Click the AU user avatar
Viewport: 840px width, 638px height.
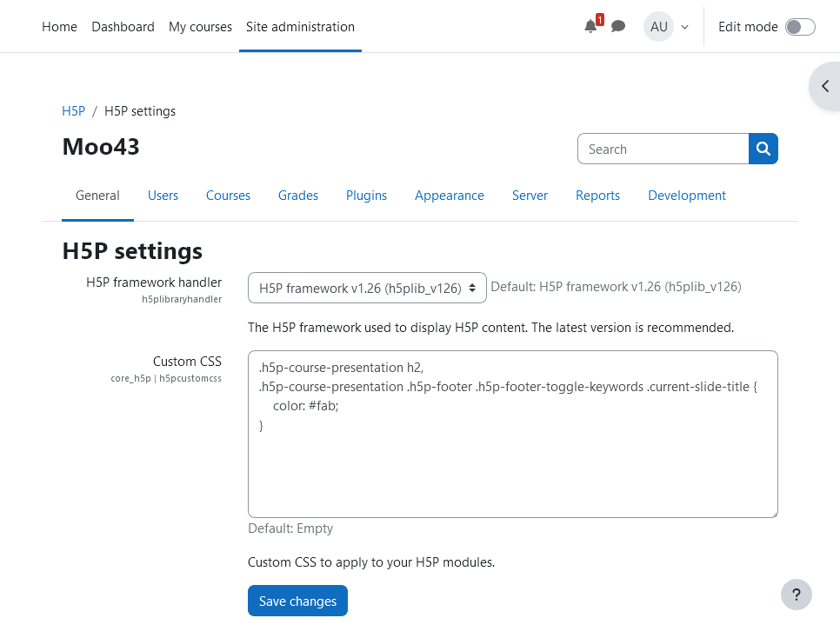tap(658, 27)
